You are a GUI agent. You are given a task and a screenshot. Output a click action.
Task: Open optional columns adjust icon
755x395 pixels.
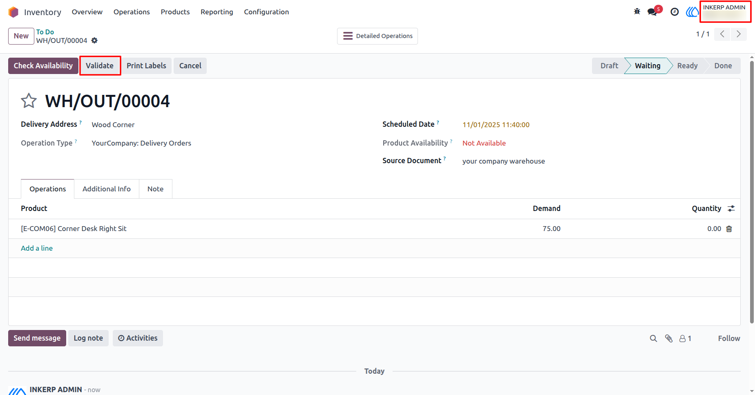(x=731, y=209)
